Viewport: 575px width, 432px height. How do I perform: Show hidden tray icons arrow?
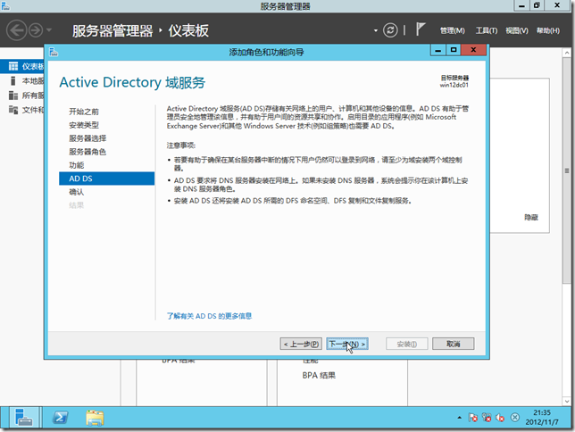coord(459,418)
